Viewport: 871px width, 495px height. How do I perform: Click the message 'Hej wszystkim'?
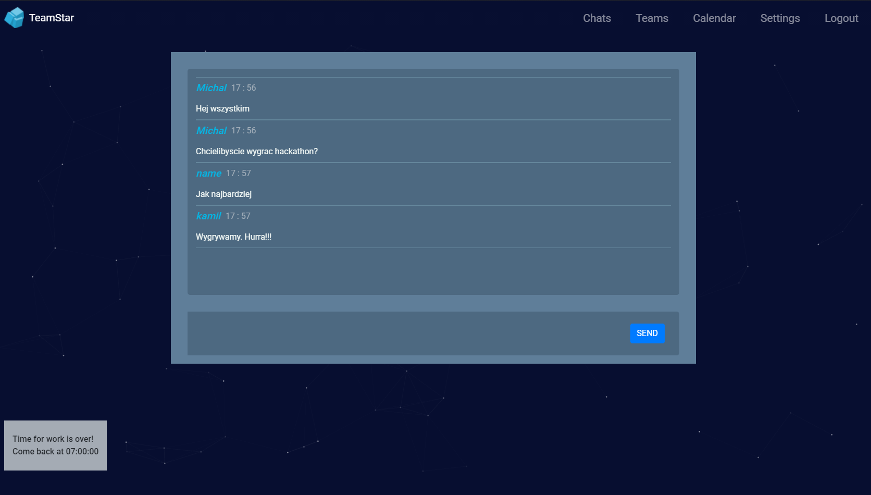pos(222,108)
